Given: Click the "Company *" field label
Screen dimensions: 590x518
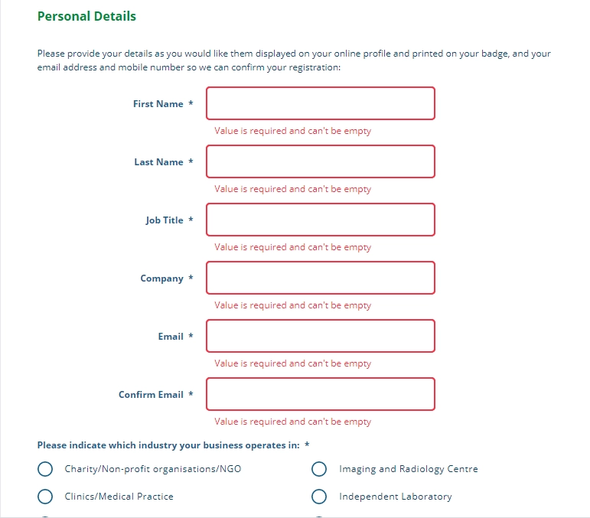Looking at the screenshot, I should pyautogui.click(x=162, y=279).
